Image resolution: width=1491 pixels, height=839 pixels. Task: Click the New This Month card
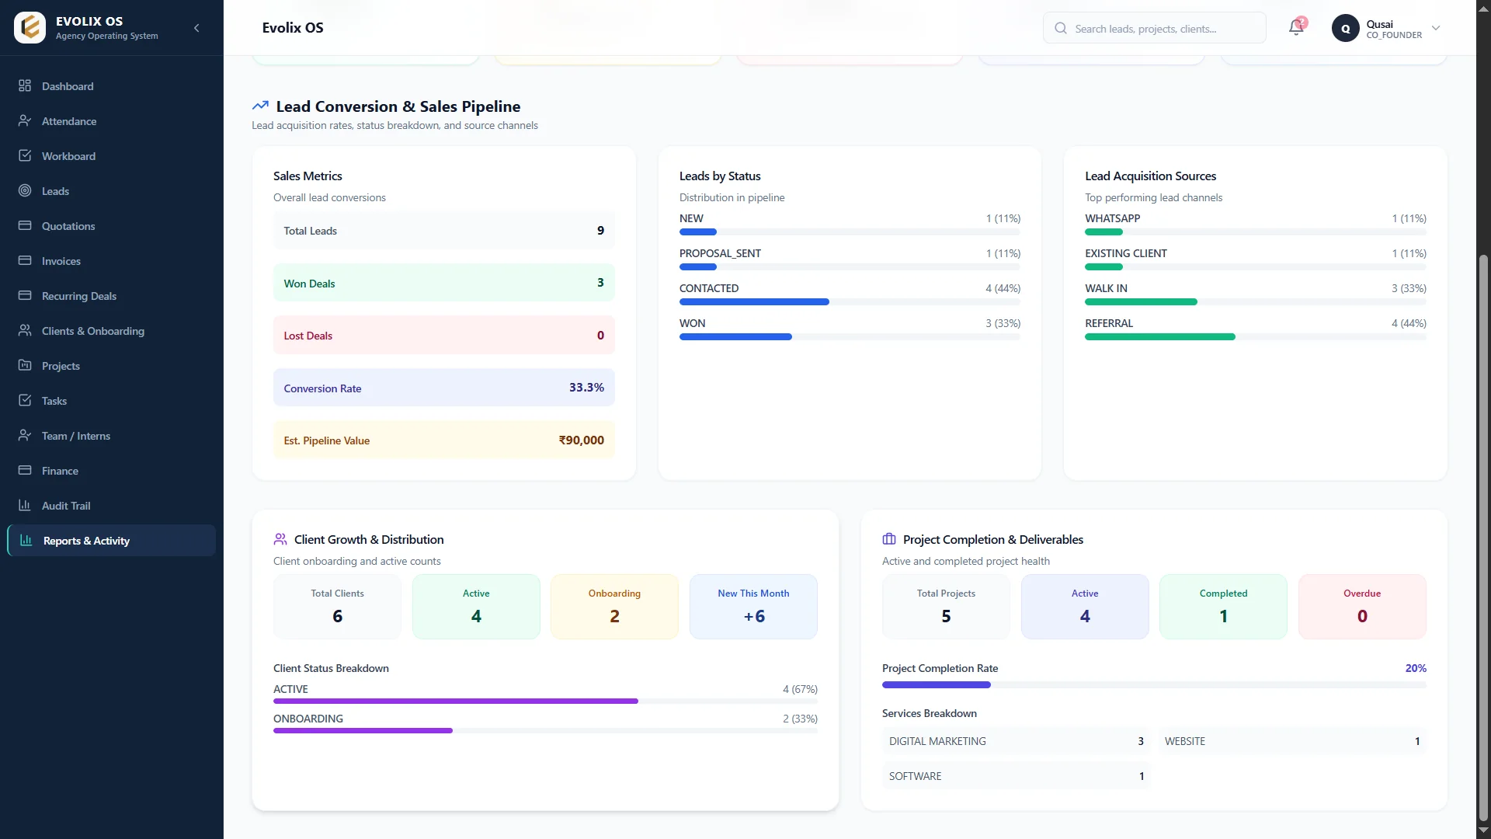click(x=753, y=607)
